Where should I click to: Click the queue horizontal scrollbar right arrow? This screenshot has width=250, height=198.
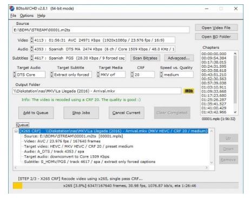207,168
